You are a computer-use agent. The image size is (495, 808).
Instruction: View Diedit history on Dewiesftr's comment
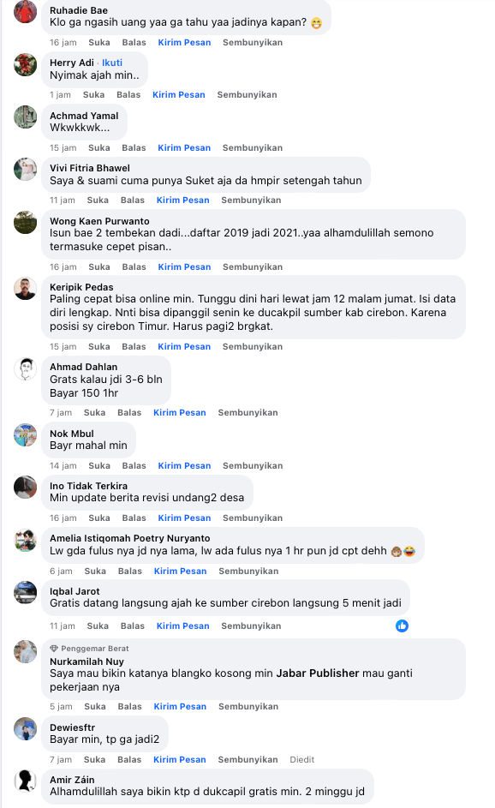point(301,759)
